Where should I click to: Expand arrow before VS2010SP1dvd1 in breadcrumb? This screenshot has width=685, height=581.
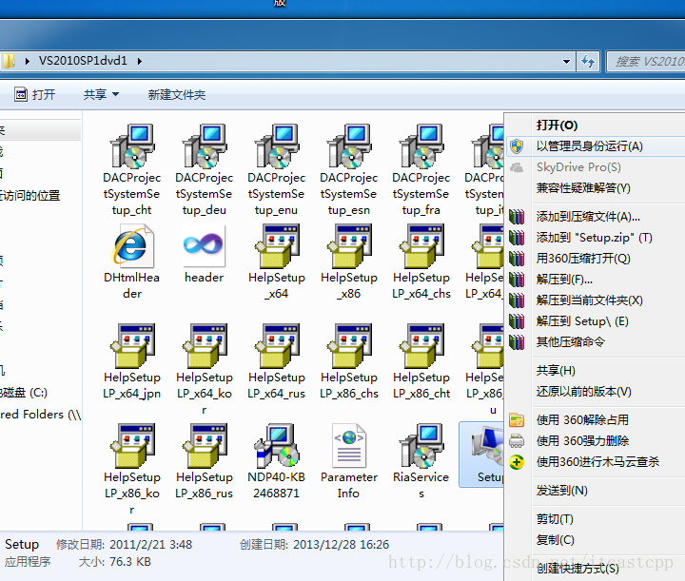(x=27, y=61)
